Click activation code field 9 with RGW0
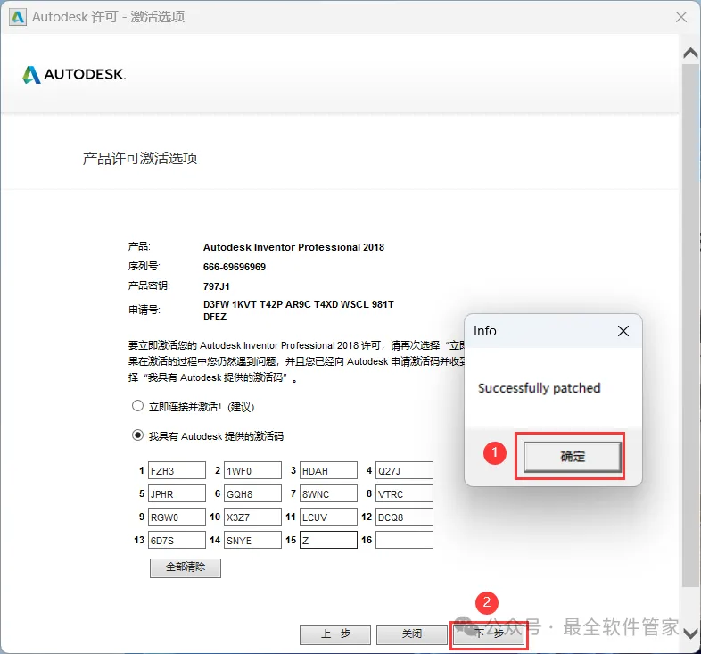The image size is (701, 654). 177,517
